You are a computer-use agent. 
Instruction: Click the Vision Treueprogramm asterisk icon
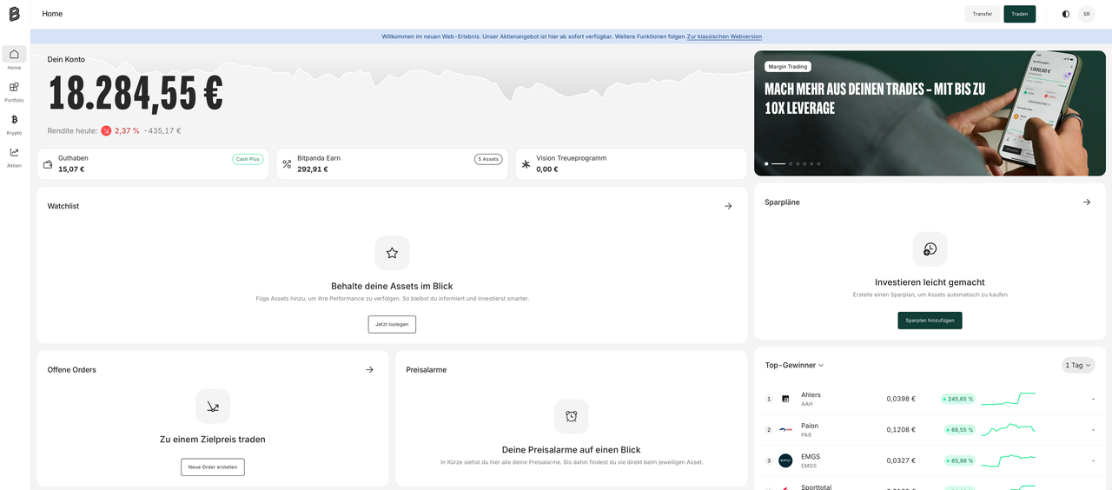526,164
